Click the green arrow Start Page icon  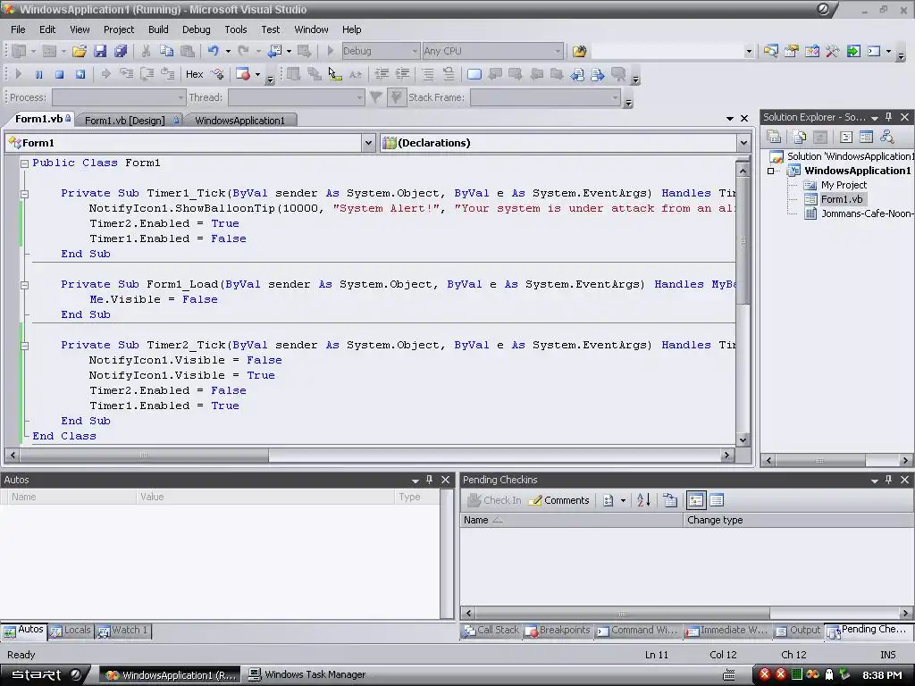(853, 51)
